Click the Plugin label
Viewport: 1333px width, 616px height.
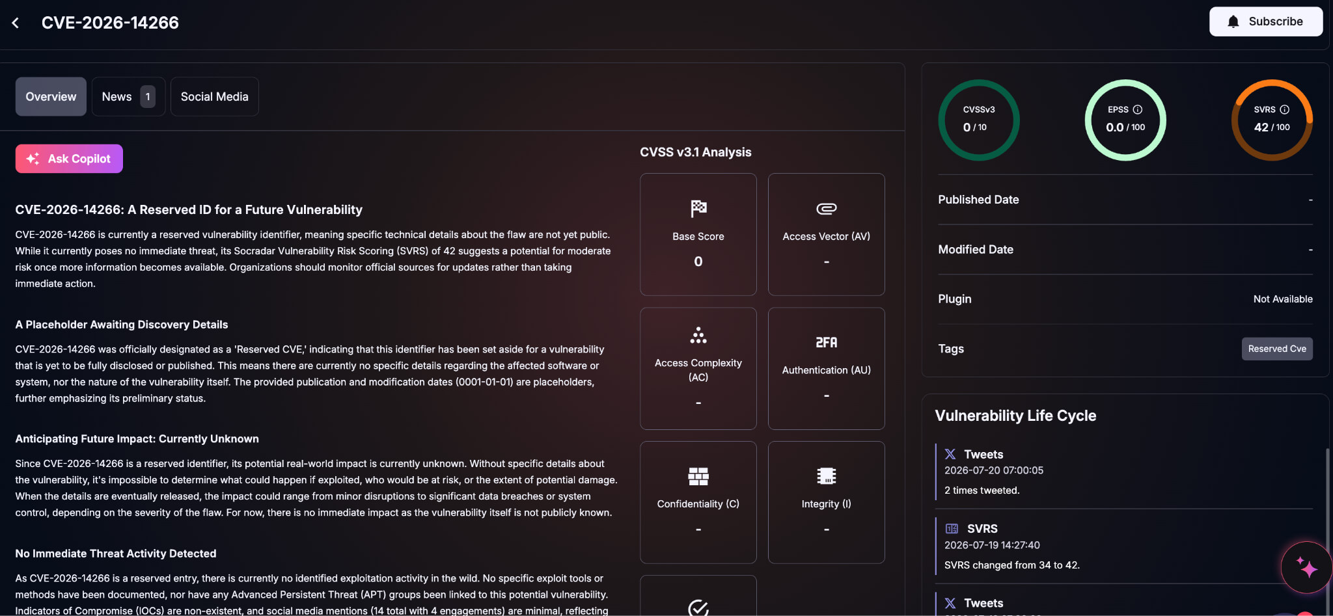[x=955, y=299]
